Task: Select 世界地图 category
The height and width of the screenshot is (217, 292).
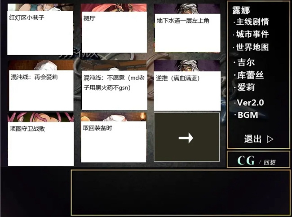Action: click(x=252, y=47)
